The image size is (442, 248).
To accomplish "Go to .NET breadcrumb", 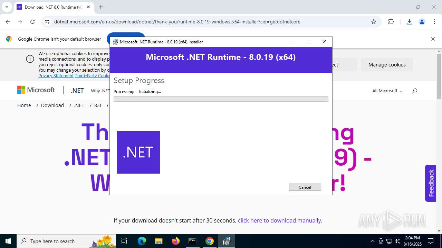I will (x=79, y=105).
